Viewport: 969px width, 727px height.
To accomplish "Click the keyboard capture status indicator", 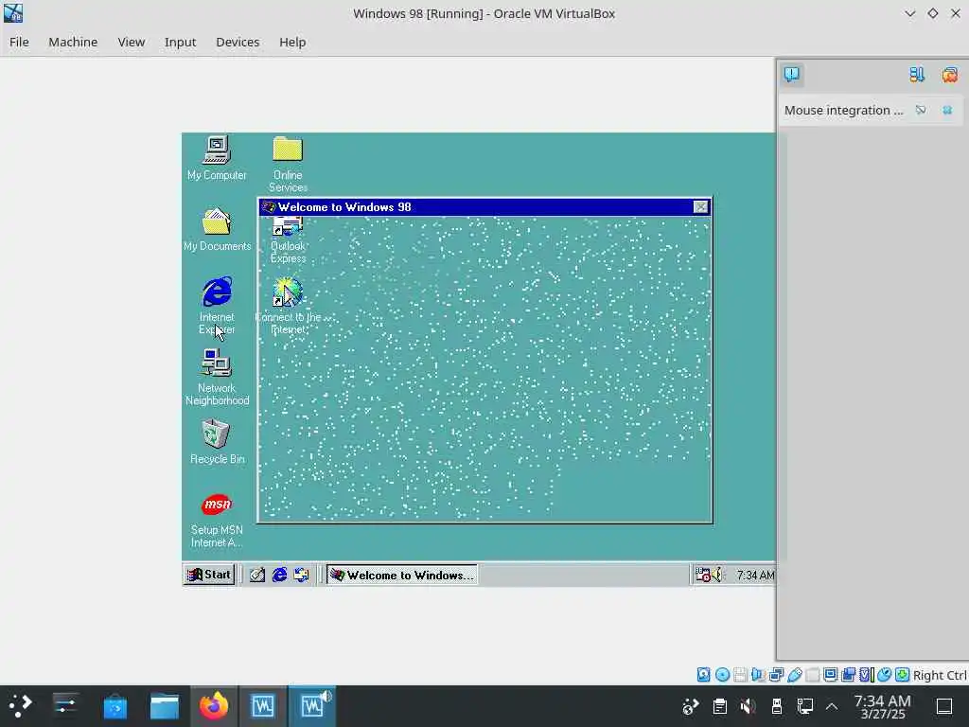I will [x=902, y=674].
